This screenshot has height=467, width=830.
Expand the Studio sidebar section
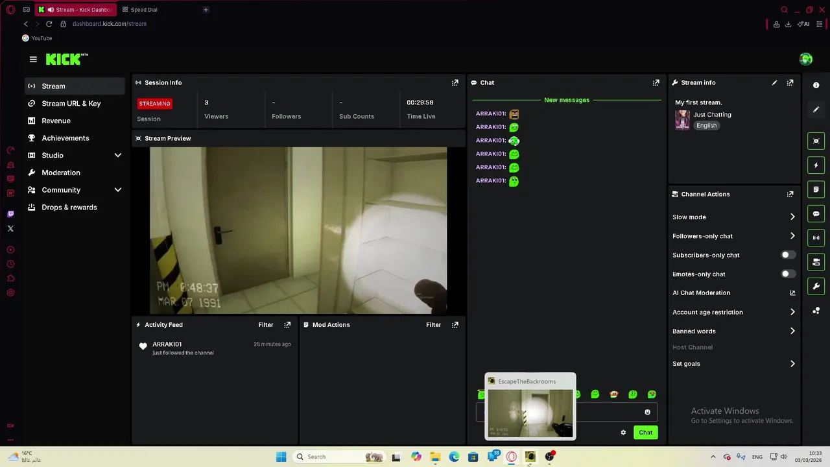118,156
